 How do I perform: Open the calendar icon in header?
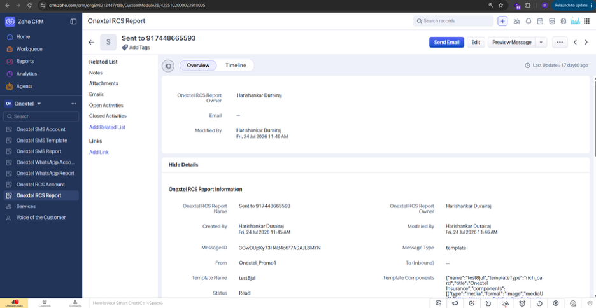point(540,21)
